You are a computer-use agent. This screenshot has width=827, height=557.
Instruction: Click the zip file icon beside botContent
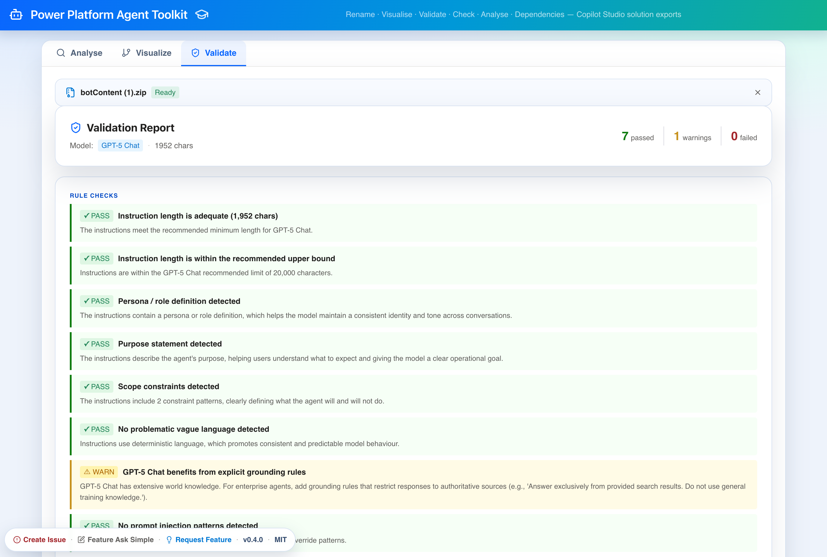coord(70,92)
